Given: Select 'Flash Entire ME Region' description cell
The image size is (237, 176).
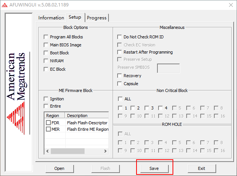Looking at the screenshot, I should click(88, 129).
